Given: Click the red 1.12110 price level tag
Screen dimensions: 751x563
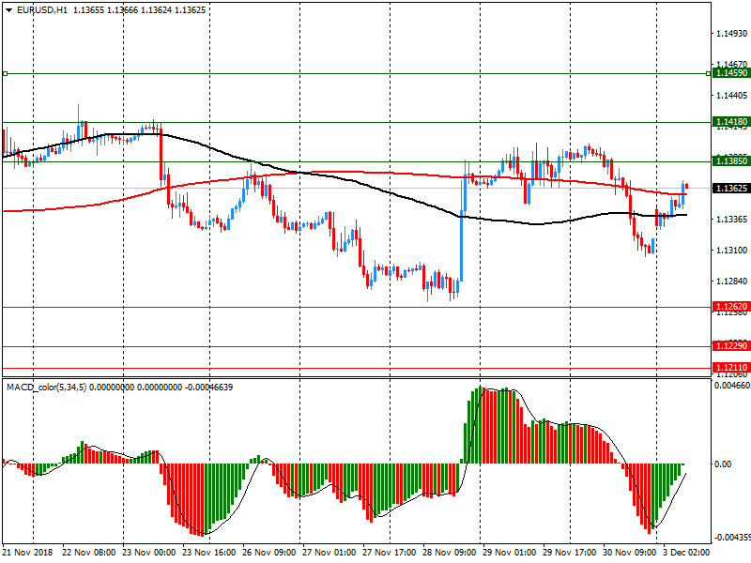Looking at the screenshot, I should [x=730, y=367].
